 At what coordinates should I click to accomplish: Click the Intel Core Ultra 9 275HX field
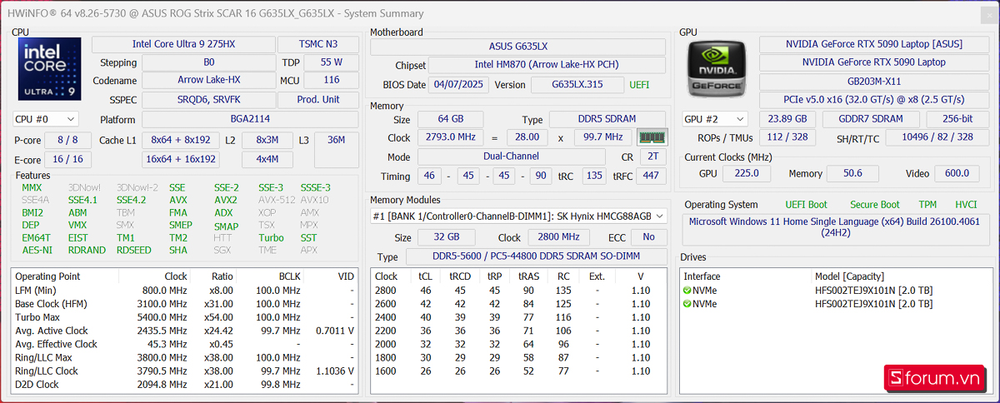(x=182, y=44)
